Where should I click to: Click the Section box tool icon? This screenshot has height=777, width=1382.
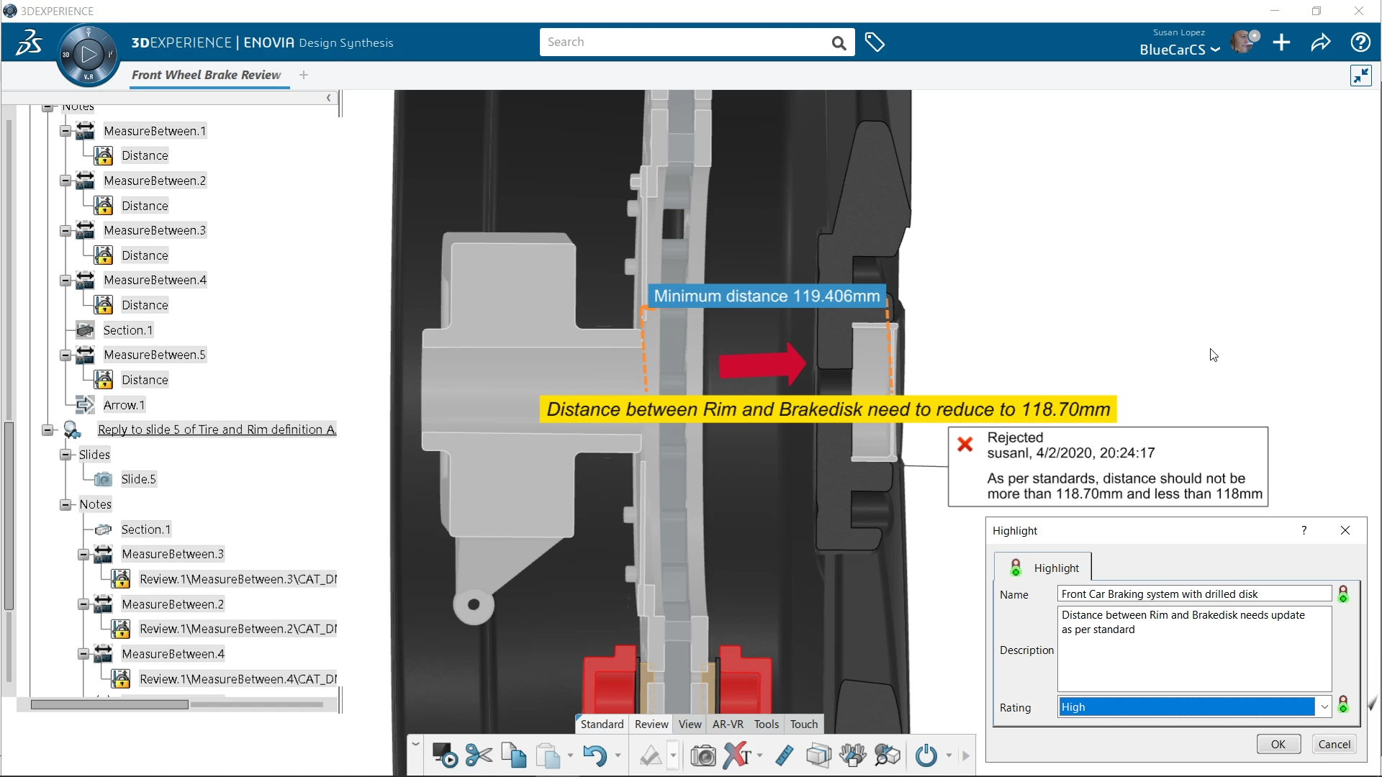pos(818,756)
